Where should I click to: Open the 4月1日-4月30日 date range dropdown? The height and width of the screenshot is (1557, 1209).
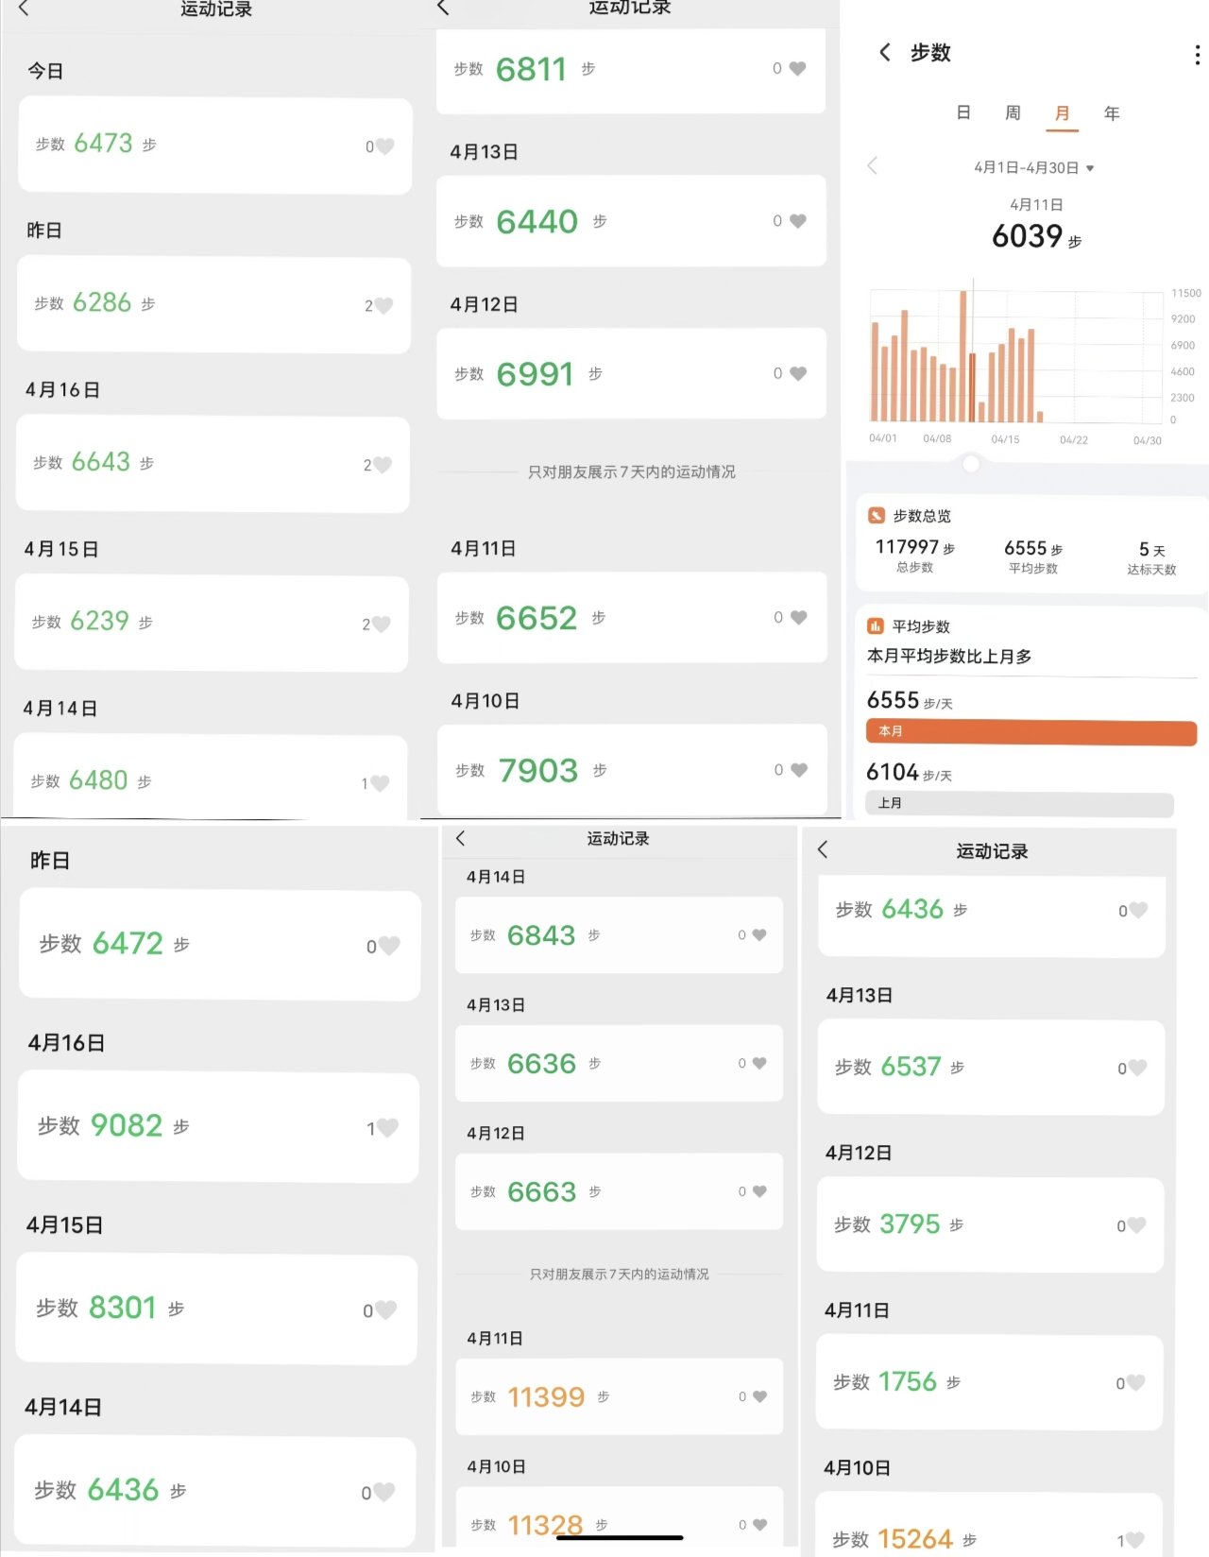tap(1033, 167)
